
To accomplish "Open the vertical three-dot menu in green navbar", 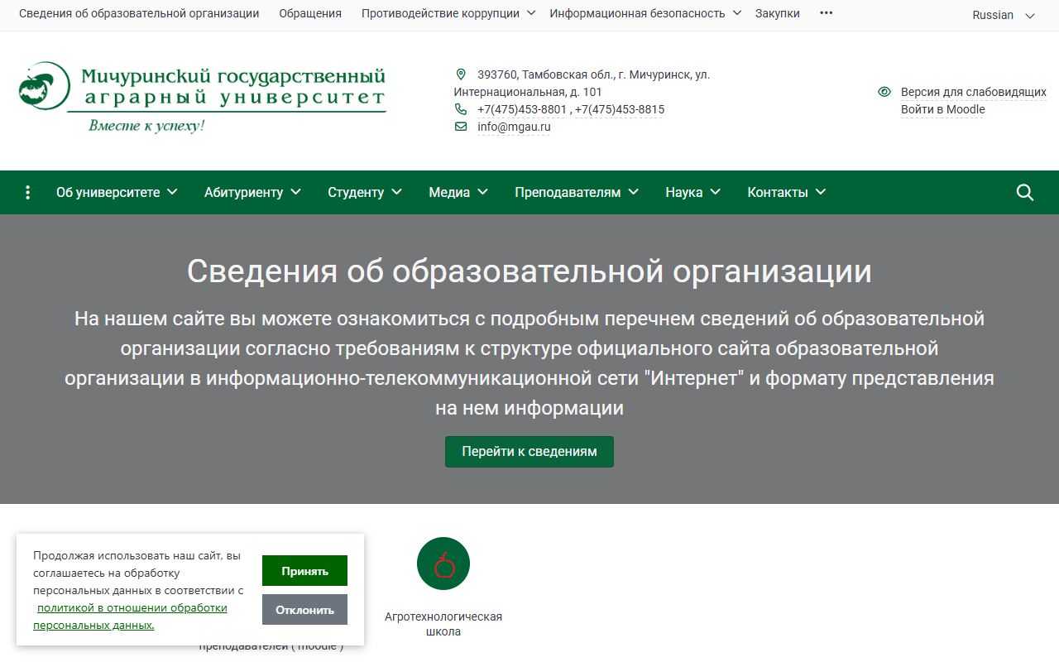I will pos(28,193).
